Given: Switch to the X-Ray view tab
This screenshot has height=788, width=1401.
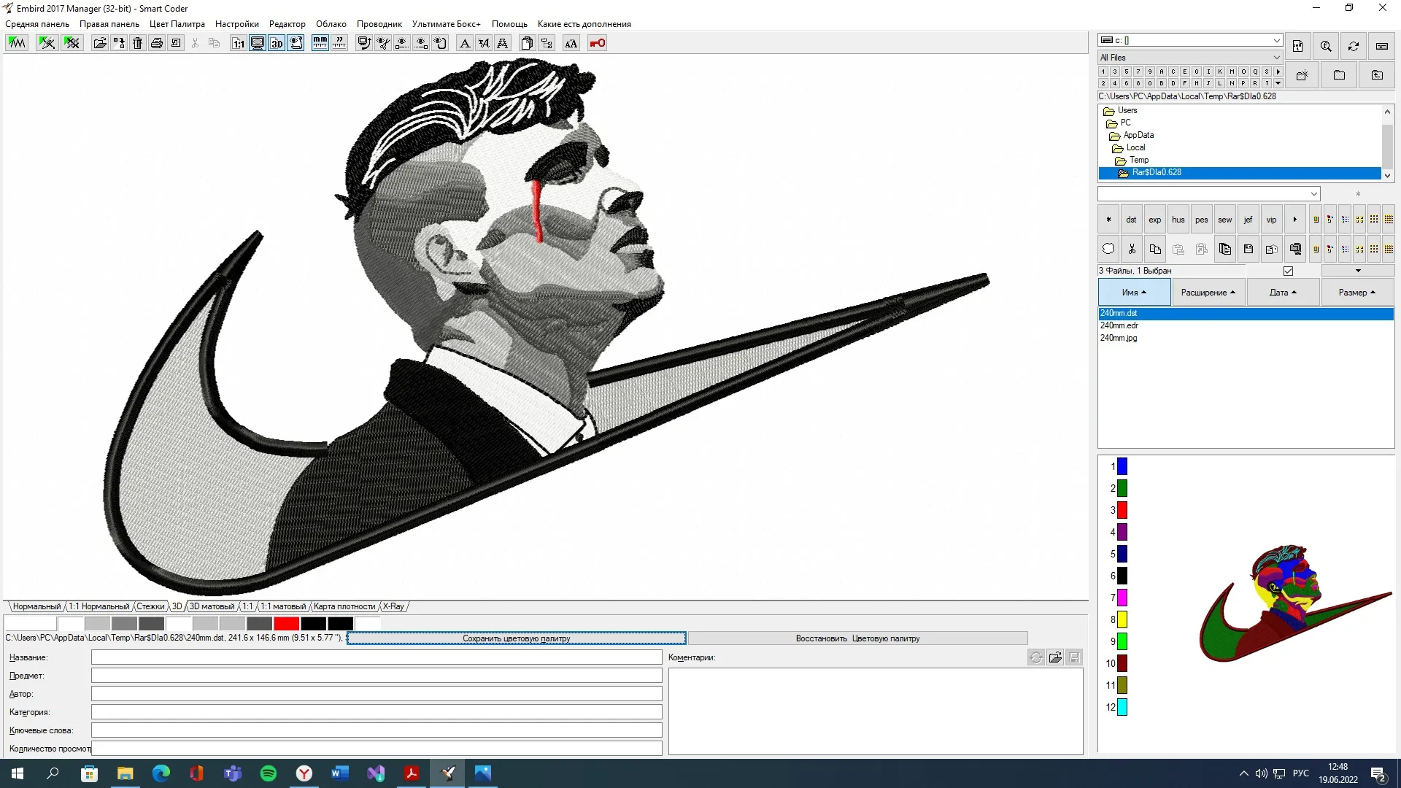Looking at the screenshot, I should coord(393,606).
